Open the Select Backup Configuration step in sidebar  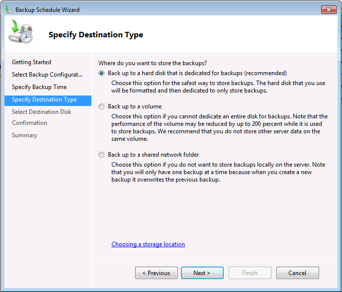[47, 75]
